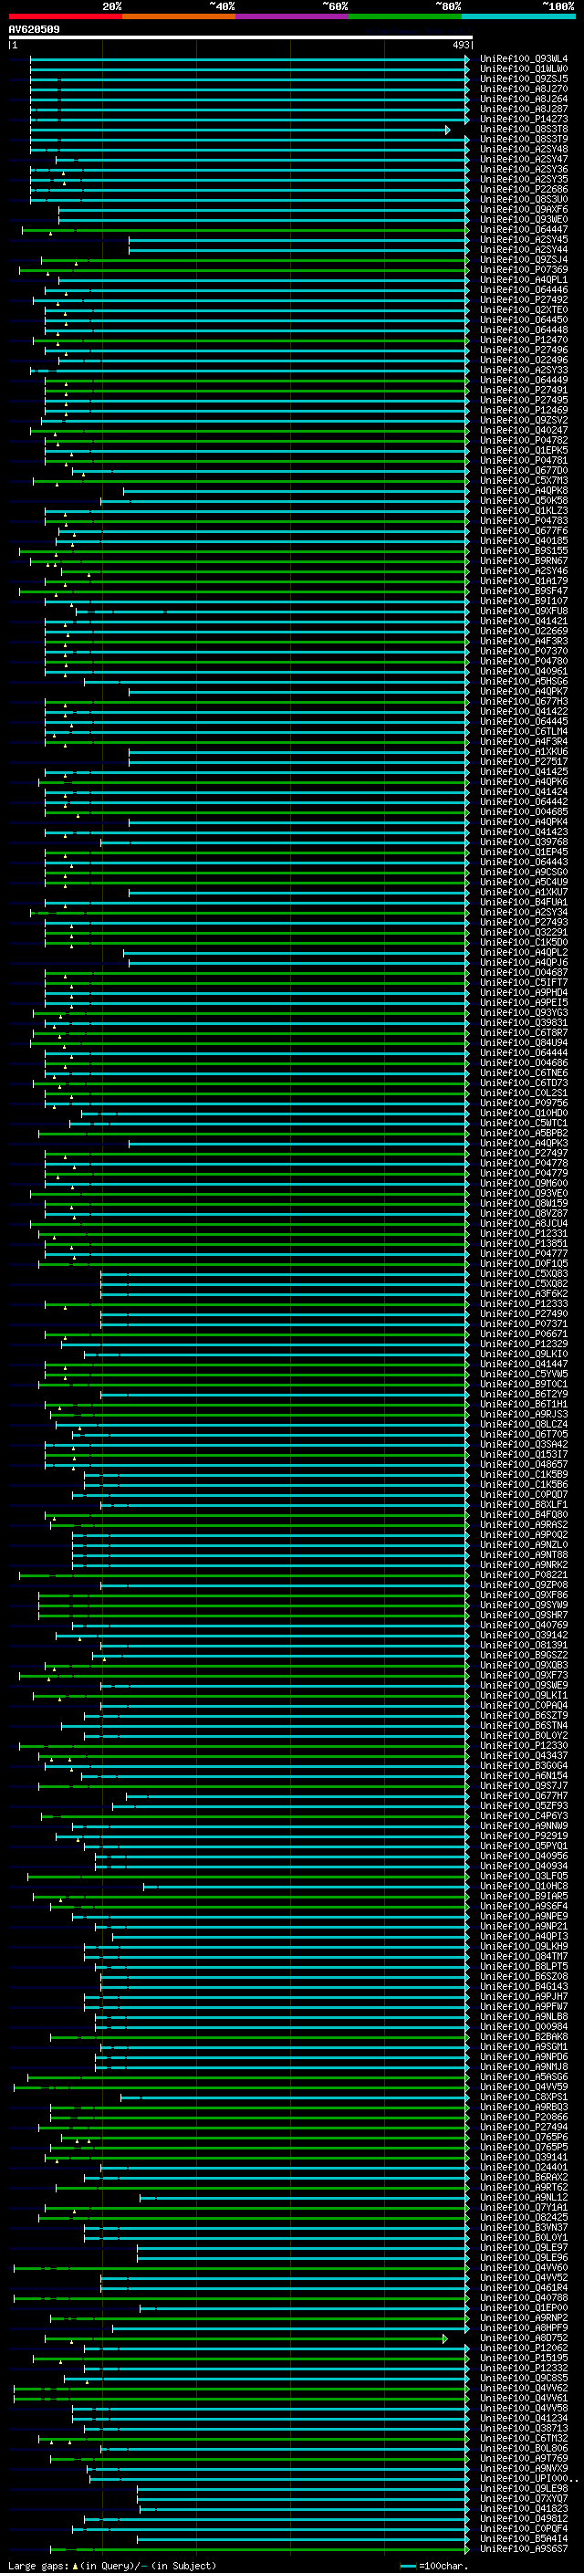The height and width of the screenshot is (2573, 584).
Task: Click the cyan ~100% identity legend bar
Action: 518,16
